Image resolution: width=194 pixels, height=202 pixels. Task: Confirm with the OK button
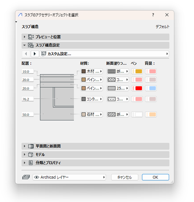(156, 177)
